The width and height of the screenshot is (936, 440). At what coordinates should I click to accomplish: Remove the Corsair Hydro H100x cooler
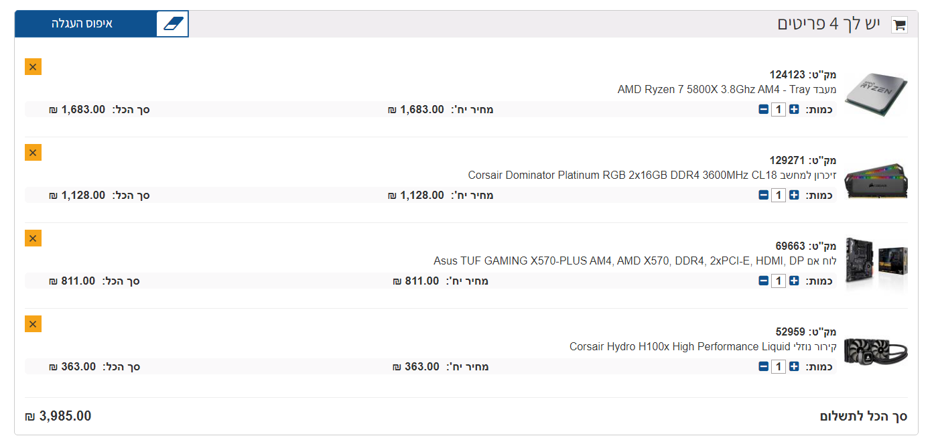pos(33,324)
